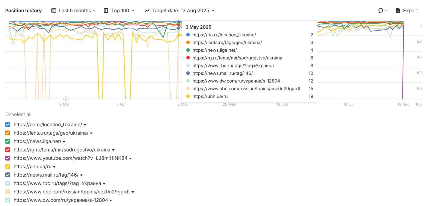Toggle the news.liga.net green checkbox
This screenshot has height=206, width=426.
[8, 141]
